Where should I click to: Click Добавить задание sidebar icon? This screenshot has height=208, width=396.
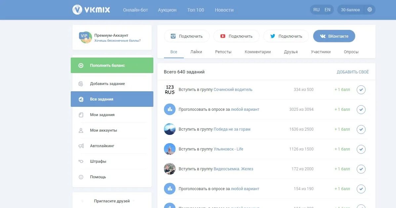tap(81, 84)
